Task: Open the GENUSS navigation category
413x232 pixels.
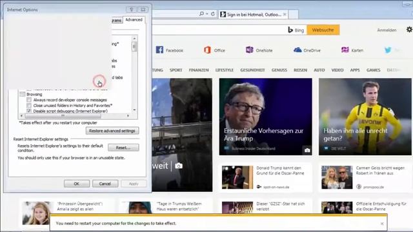Action: [x=279, y=70]
